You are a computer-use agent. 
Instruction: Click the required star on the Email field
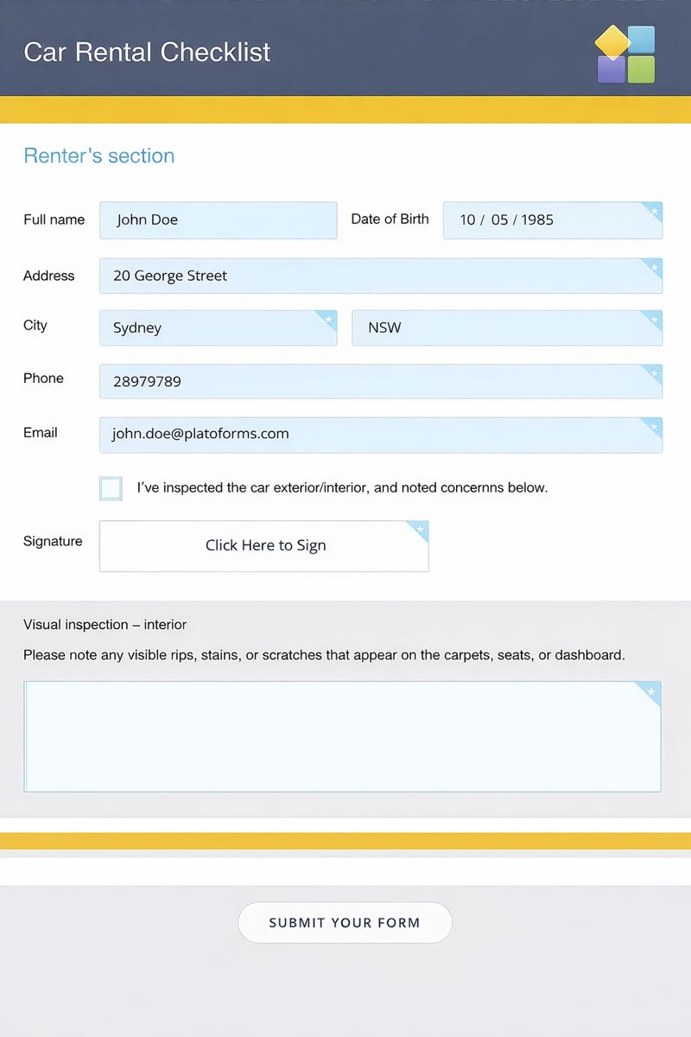click(654, 427)
